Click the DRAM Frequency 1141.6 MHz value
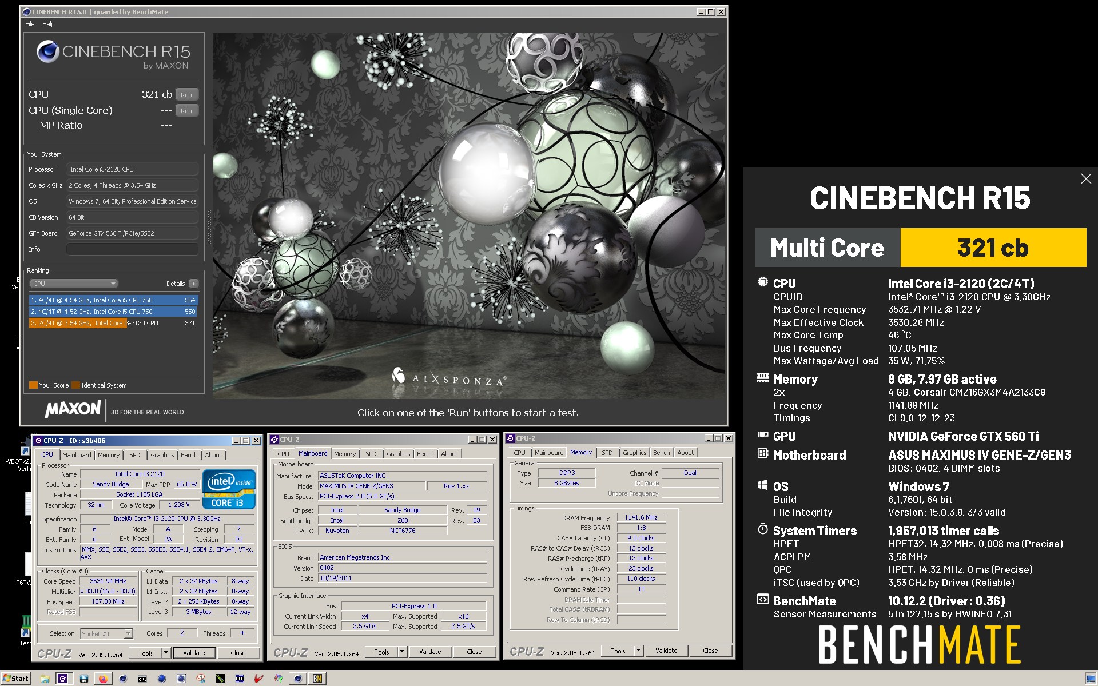Image resolution: width=1098 pixels, height=686 pixels. pyautogui.click(x=640, y=517)
